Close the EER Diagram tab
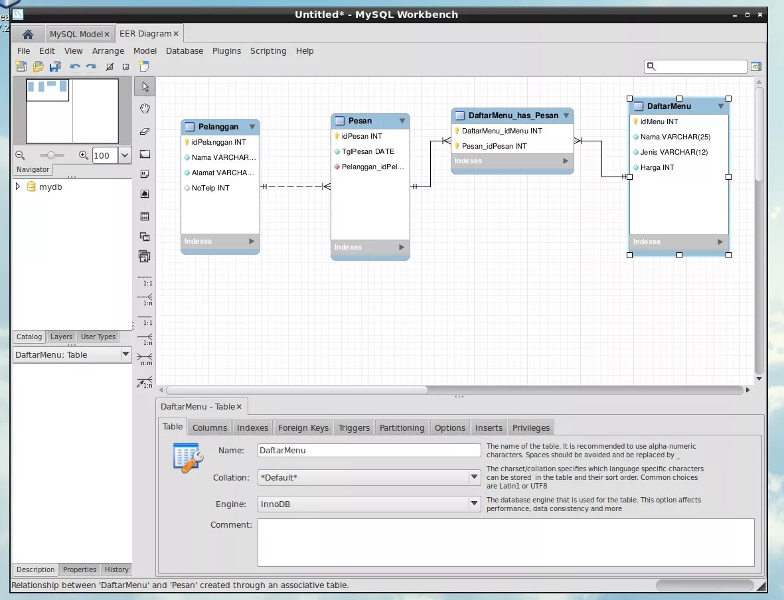784x600 pixels. point(176,34)
